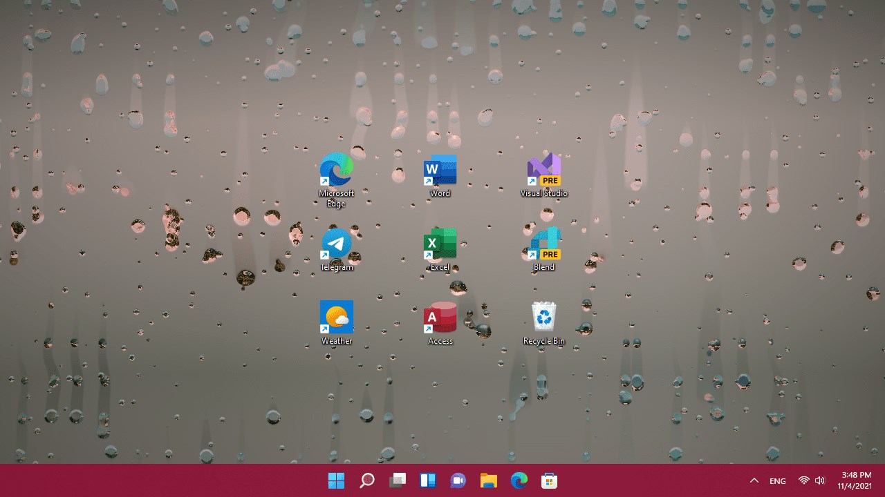Click the 'Excel' icon label
This screenshot has height=497, width=885.
point(440,267)
